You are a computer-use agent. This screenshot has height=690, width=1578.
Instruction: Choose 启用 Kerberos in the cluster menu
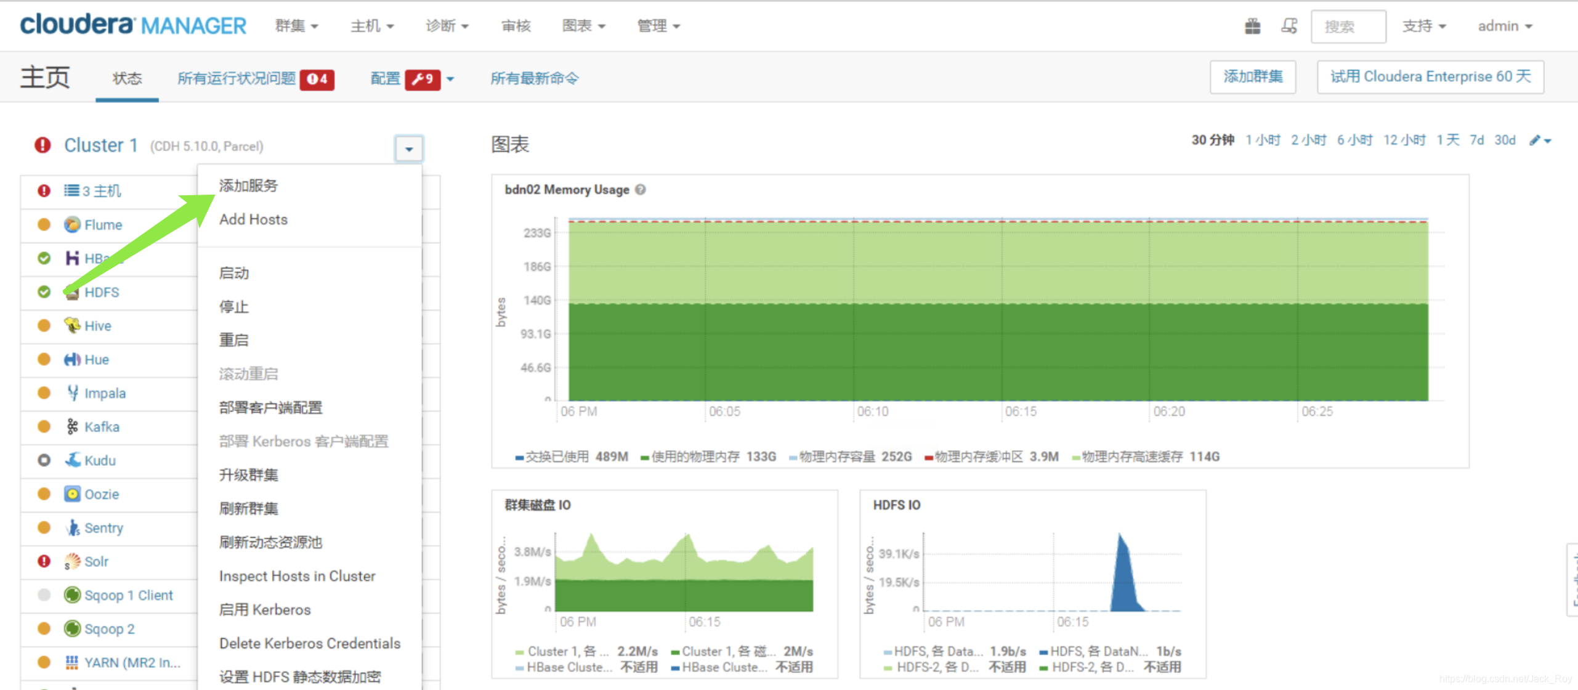pyautogui.click(x=265, y=609)
